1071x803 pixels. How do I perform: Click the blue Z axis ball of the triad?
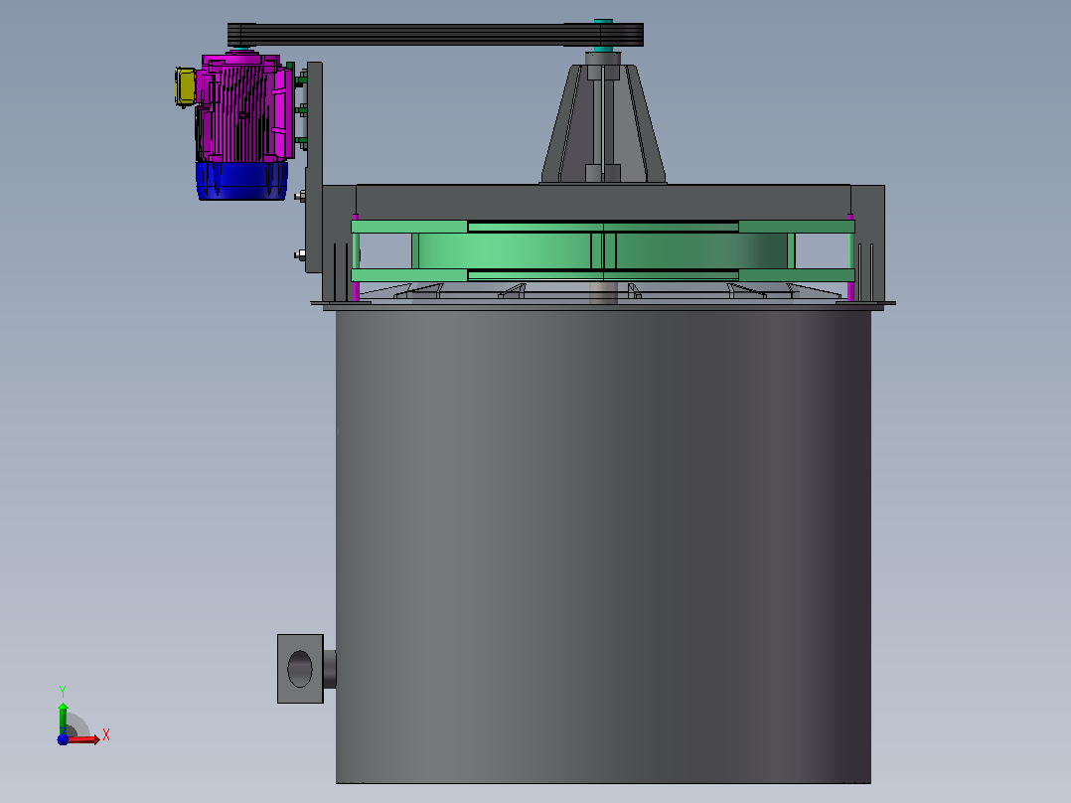[x=63, y=739]
